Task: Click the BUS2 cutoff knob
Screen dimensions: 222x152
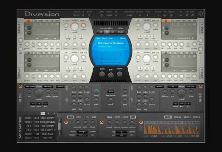Action: [181, 93]
